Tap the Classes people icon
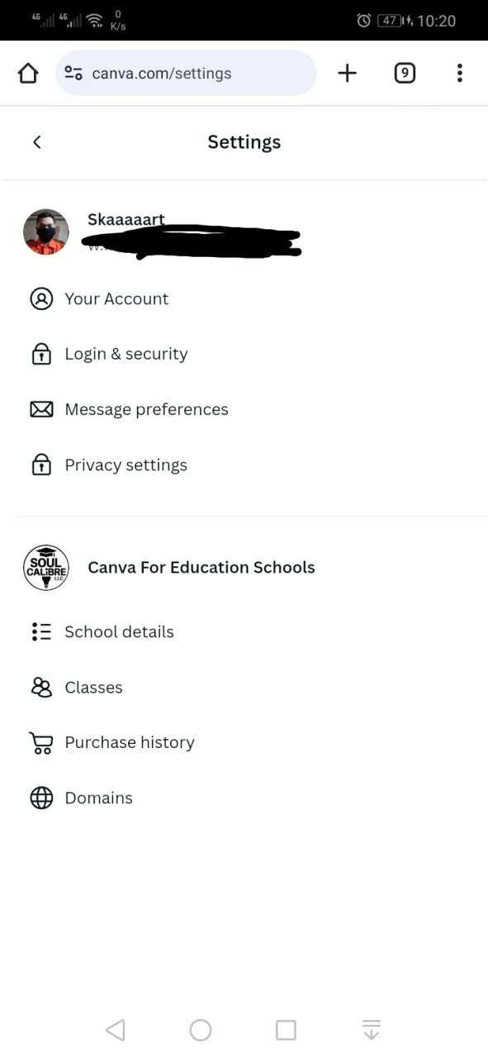Screen dimensions: 488x1058 [41, 688]
